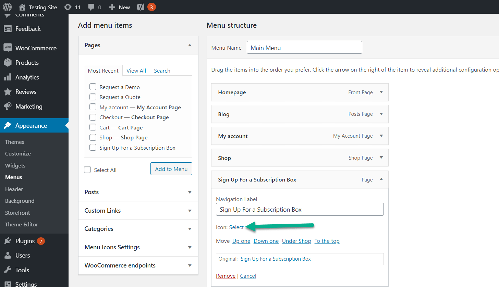Click the Reviews star icon

8,91
